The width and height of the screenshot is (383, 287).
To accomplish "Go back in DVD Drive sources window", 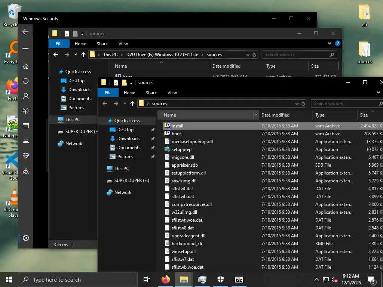I will click(56, 55).
